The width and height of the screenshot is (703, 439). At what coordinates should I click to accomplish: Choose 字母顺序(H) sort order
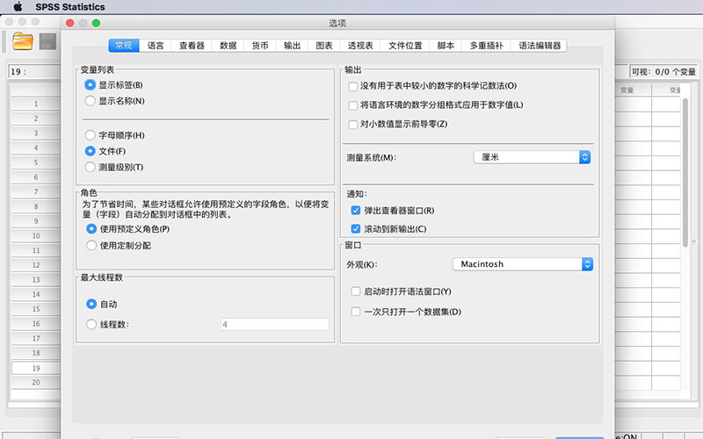(91, 135)
